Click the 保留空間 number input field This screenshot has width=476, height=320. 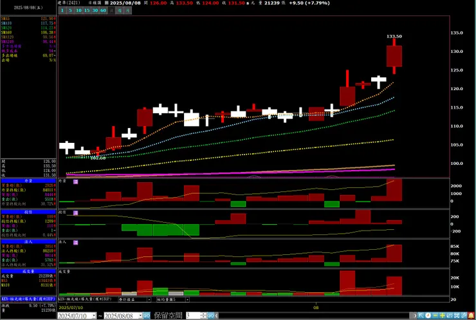[x=193, y=315]
